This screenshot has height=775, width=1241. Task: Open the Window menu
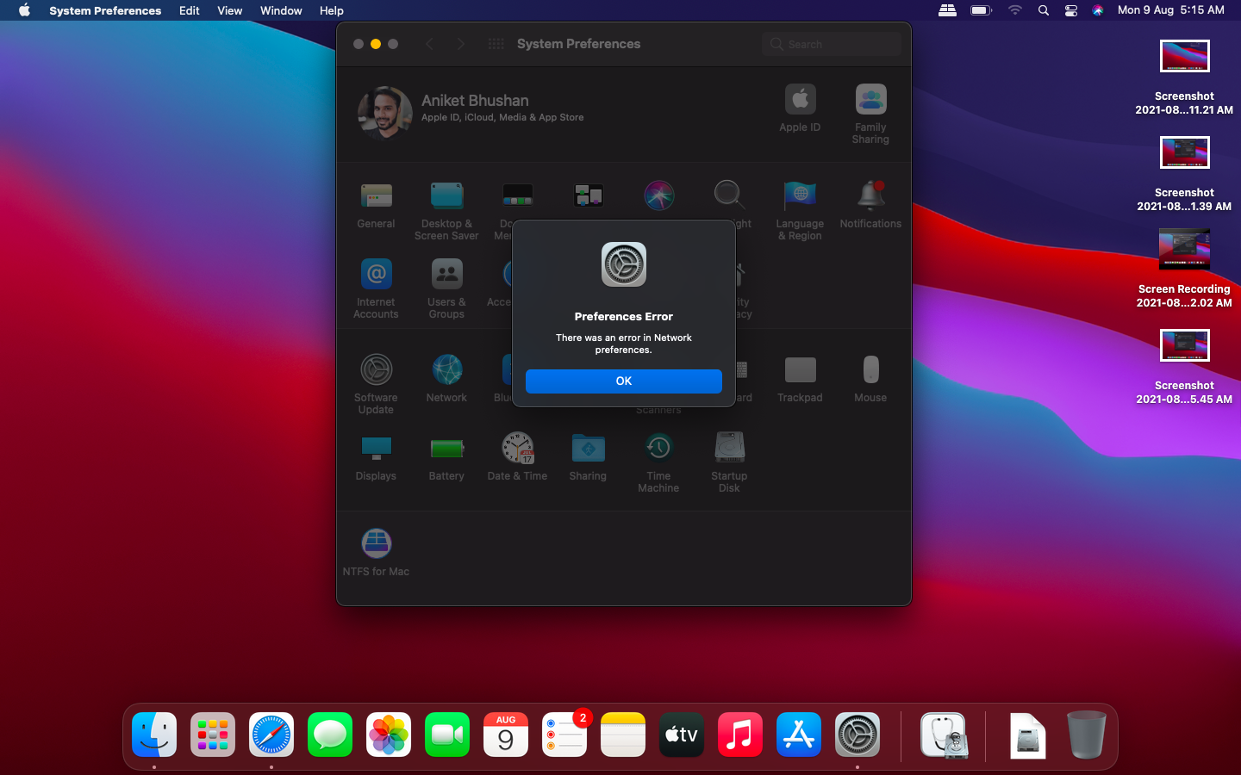pyautogui.click(x=281, y=10)
